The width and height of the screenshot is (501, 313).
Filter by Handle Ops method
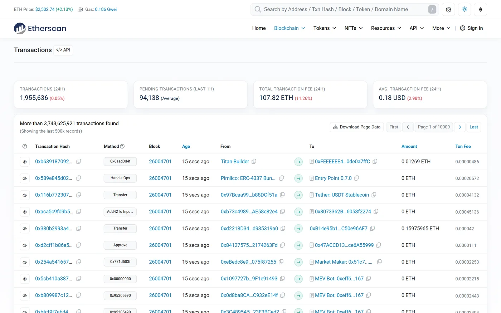pos(120,178)
